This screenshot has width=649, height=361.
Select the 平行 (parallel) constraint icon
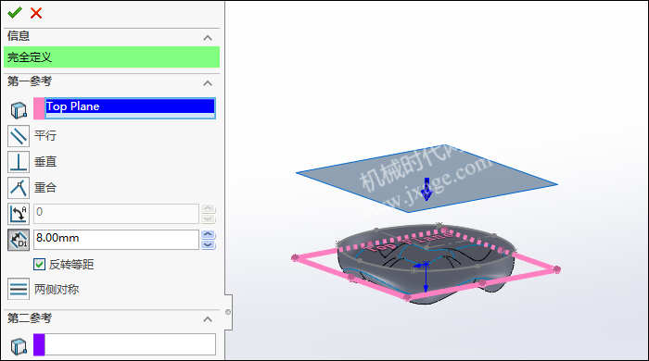19,136
